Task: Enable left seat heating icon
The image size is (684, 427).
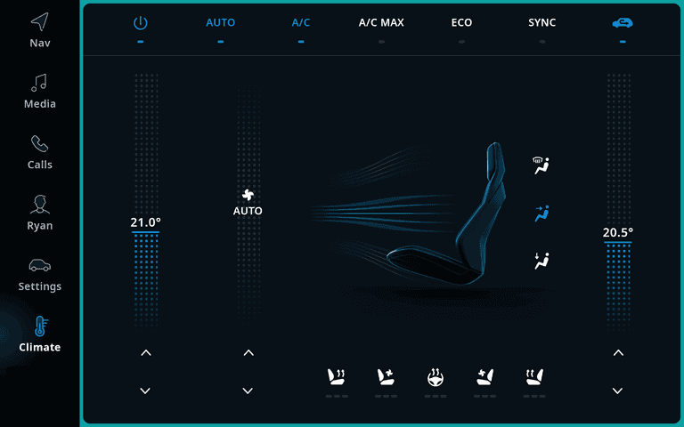Action: click(x=337, y=377)
